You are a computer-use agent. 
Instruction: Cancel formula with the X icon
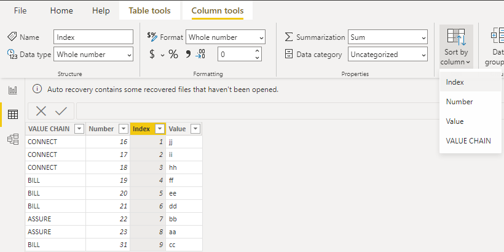[41, 111]
